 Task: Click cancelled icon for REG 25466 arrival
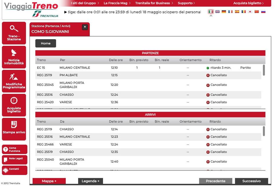click(208, 145)
